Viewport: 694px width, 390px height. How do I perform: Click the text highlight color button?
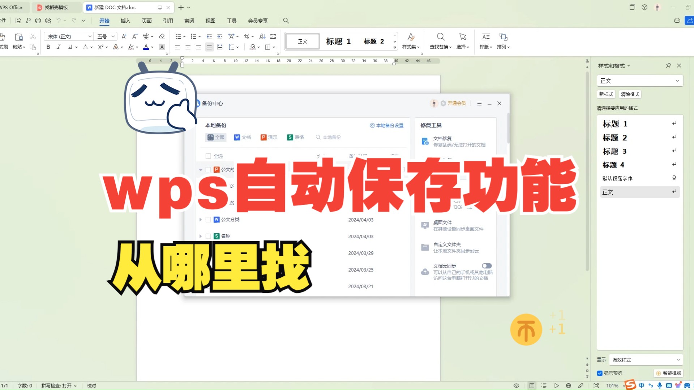tap(131, 47)
